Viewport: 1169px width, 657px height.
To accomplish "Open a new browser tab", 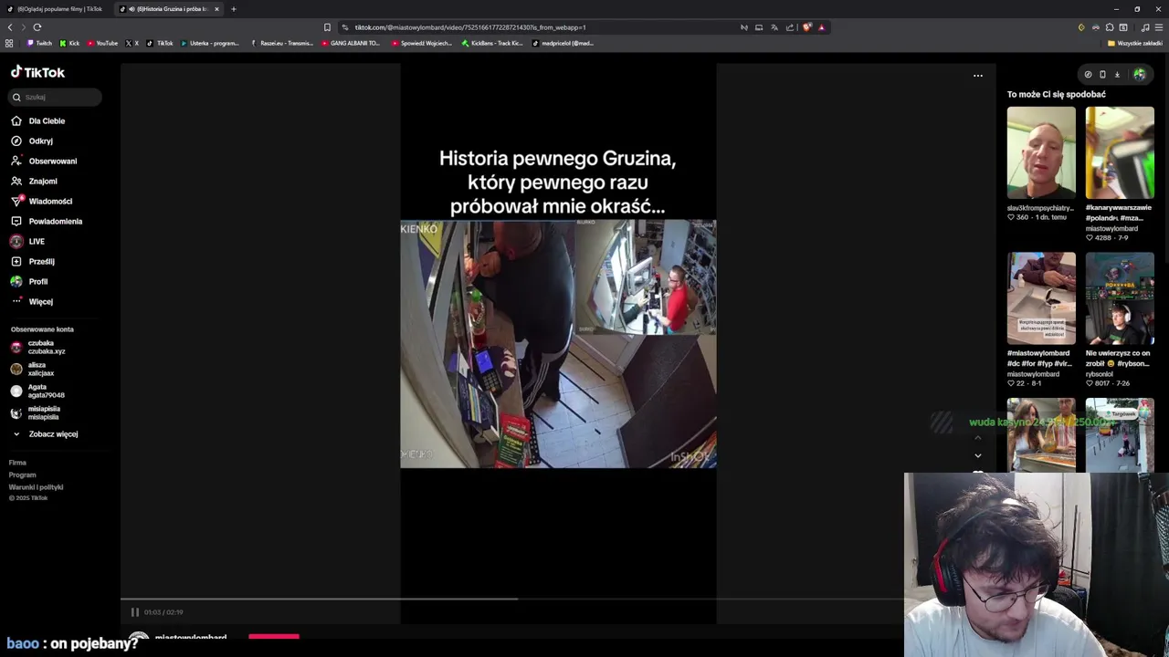I will (x=233, y=9).
